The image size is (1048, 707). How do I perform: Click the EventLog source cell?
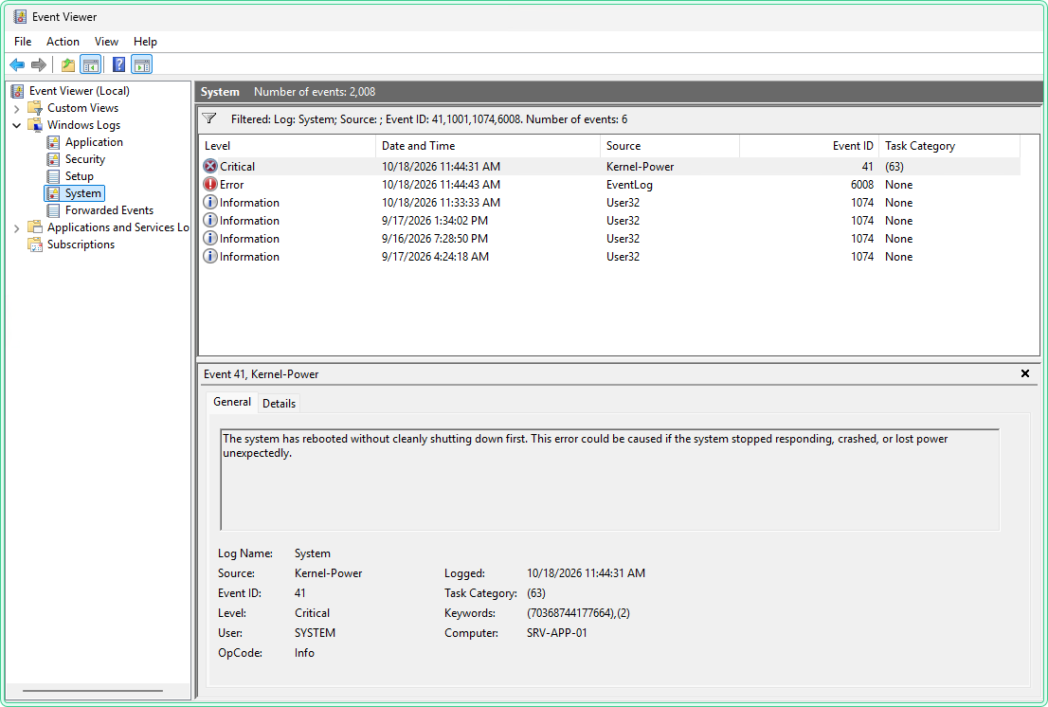pyautogui.click(x=629, y=185)
